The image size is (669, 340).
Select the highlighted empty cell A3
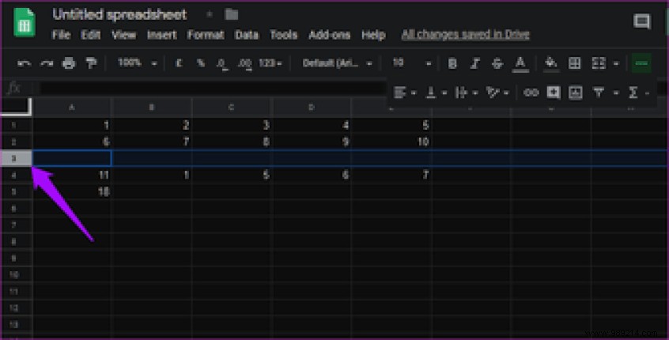pyautogui.click(x=72, y=158)
